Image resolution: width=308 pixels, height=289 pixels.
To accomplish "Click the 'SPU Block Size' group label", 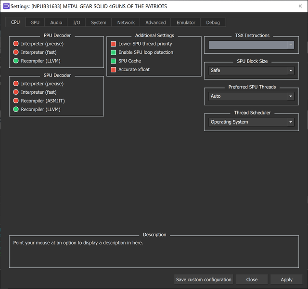I will point(252,61).
